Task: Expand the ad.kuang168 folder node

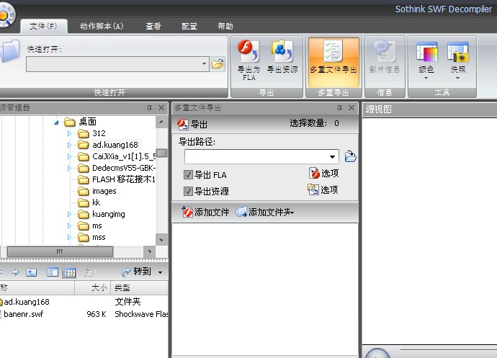Action: point(69,145)
